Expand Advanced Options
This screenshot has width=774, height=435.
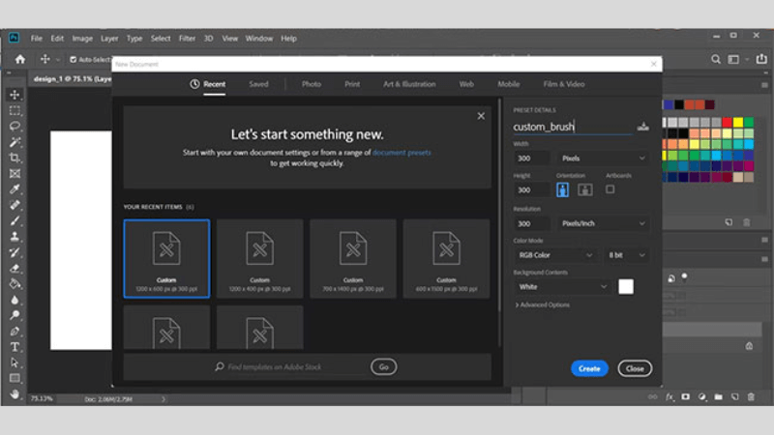[542, 304]
